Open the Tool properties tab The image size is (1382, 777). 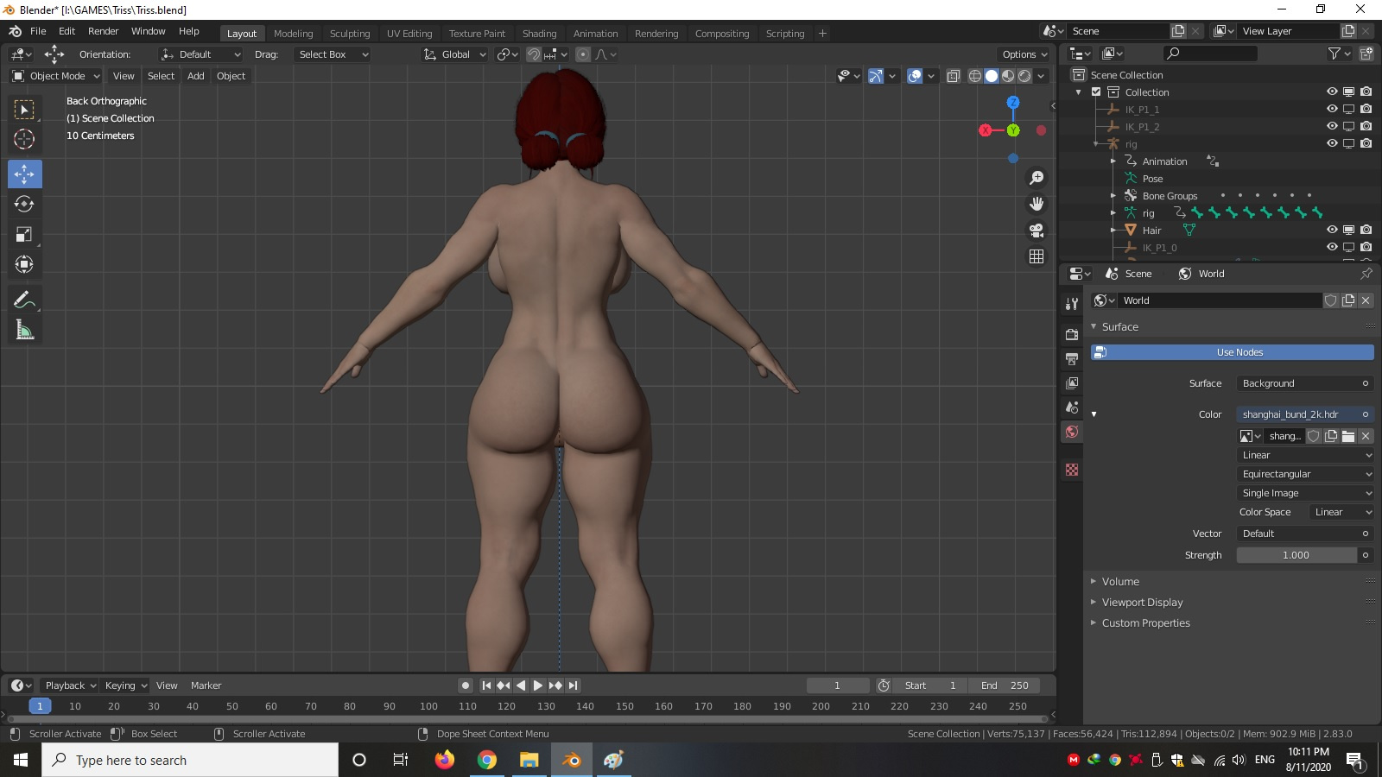(x=1072, y=304)
